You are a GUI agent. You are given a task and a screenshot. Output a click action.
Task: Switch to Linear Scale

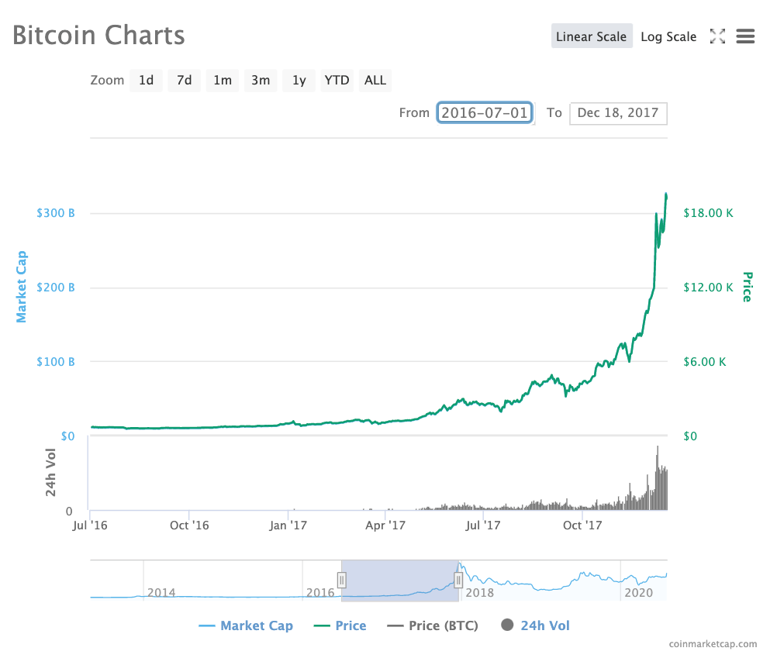tap(592, 36)
